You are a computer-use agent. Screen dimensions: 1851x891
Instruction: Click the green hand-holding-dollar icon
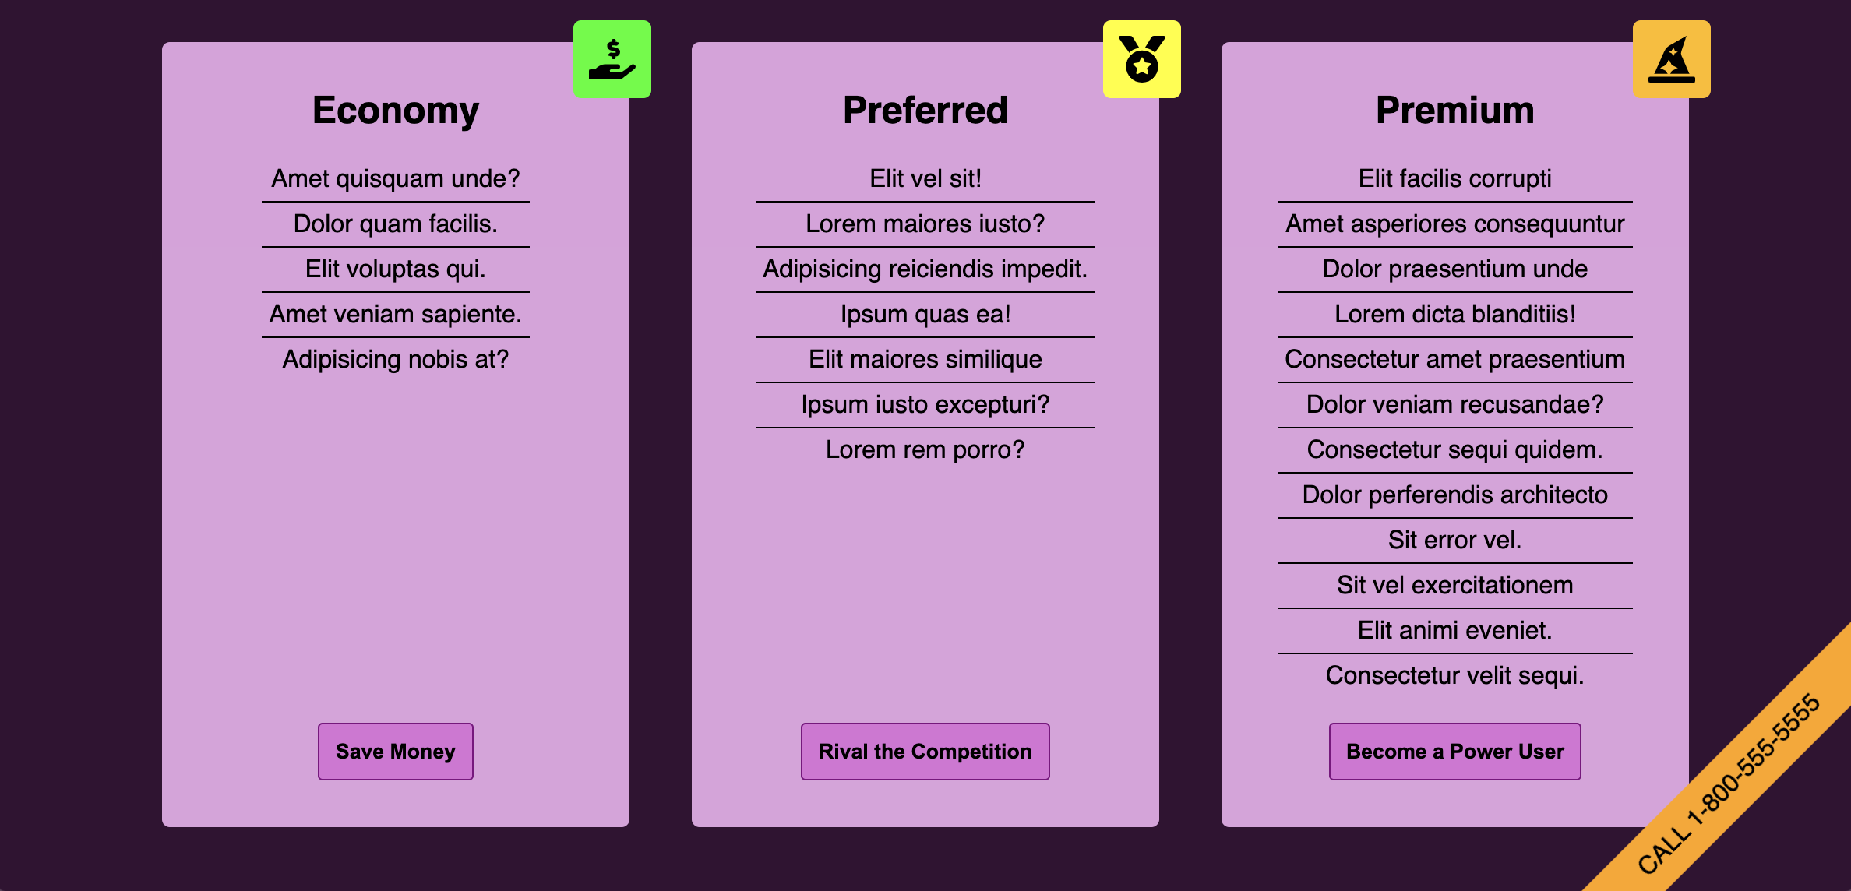(612, 59)
